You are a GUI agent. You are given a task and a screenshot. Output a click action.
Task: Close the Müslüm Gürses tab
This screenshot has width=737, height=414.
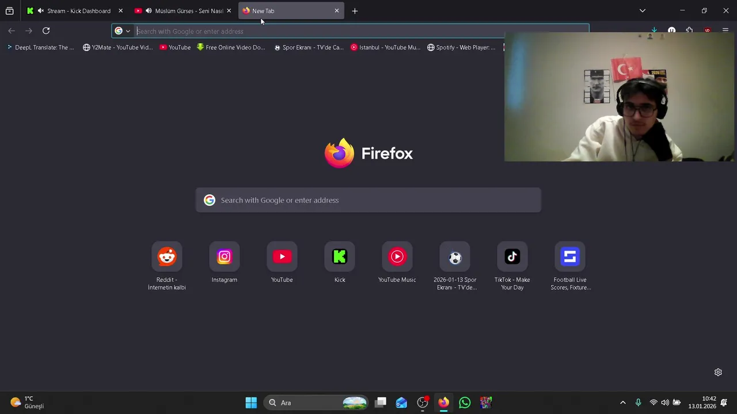(x=229, y=11)
